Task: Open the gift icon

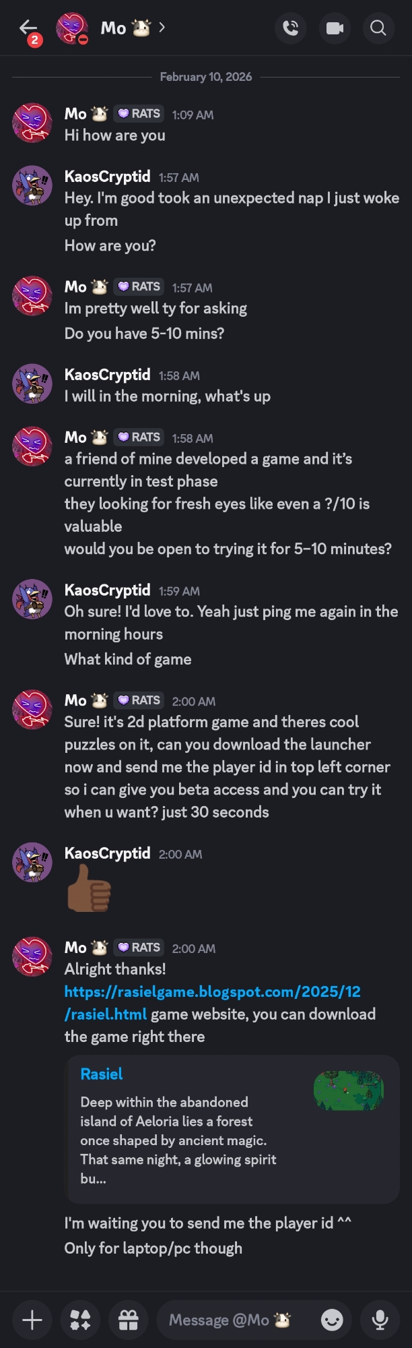Action: point(129,1320)
